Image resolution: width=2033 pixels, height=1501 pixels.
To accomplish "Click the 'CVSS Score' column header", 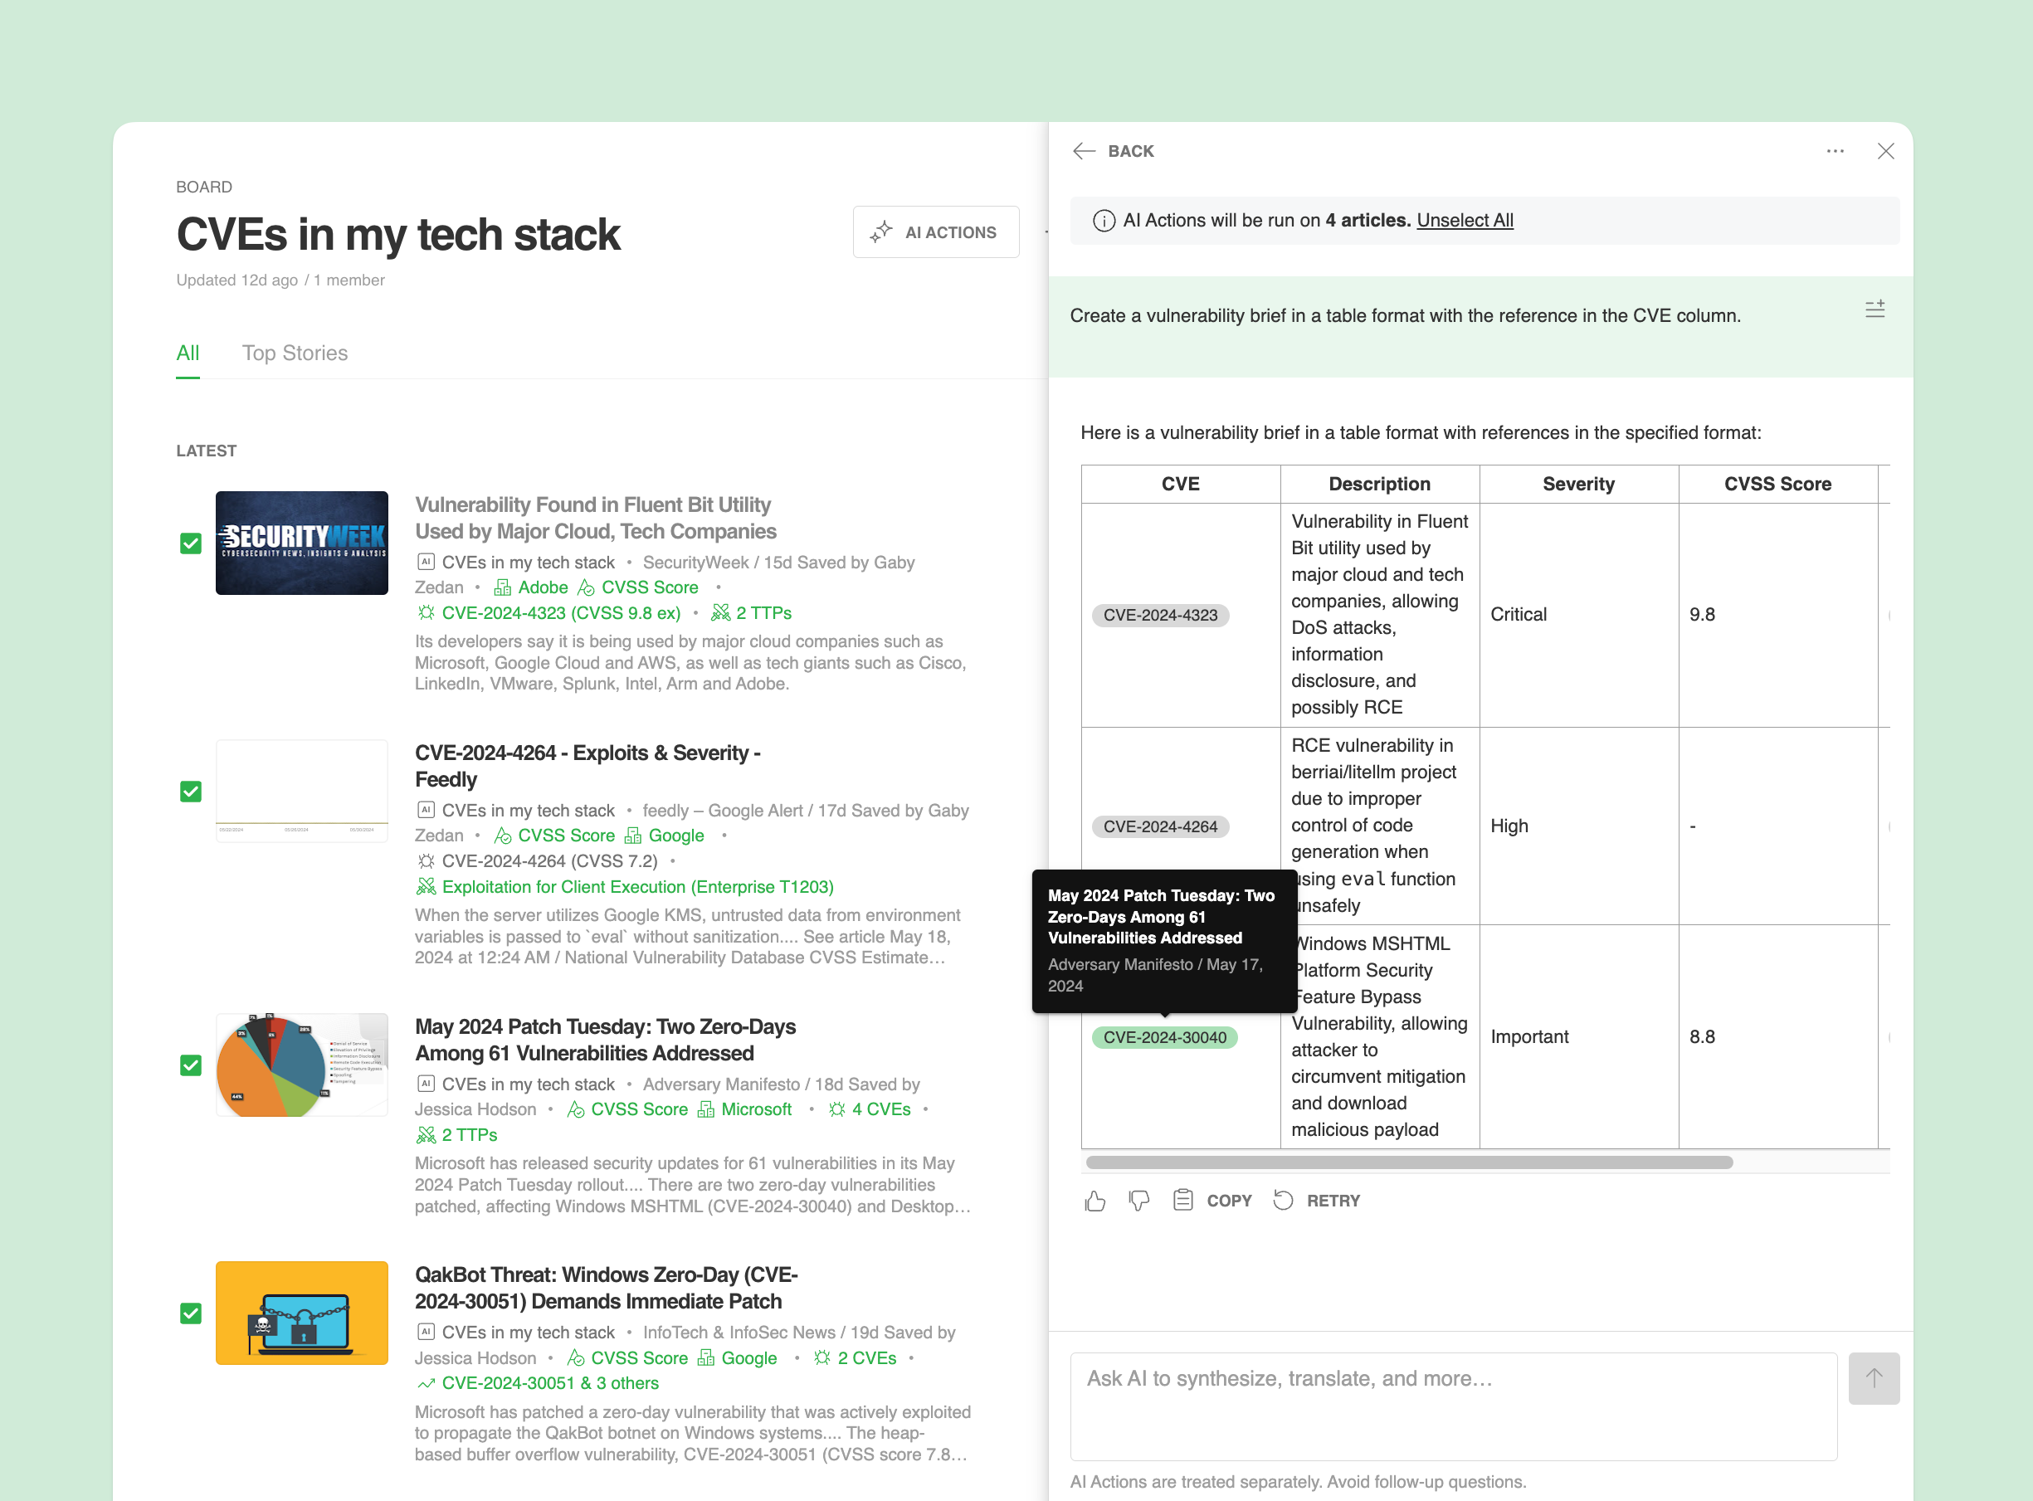I will point(1777,485).
